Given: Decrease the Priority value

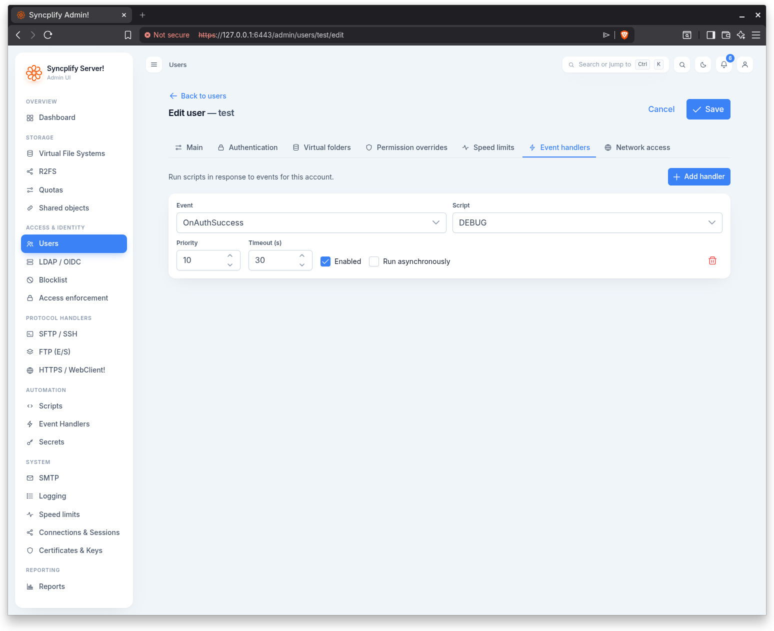Looking at the screenshot, I should tap(230, 265).
